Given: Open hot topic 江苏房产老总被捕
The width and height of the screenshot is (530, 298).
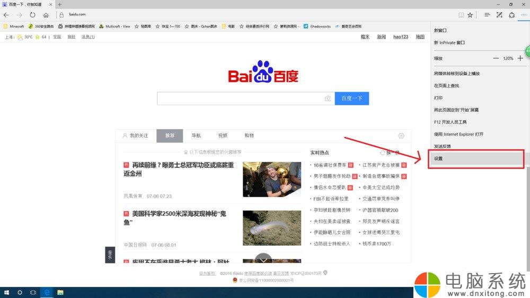Looking at the screenshot, I should click(381, 165).
